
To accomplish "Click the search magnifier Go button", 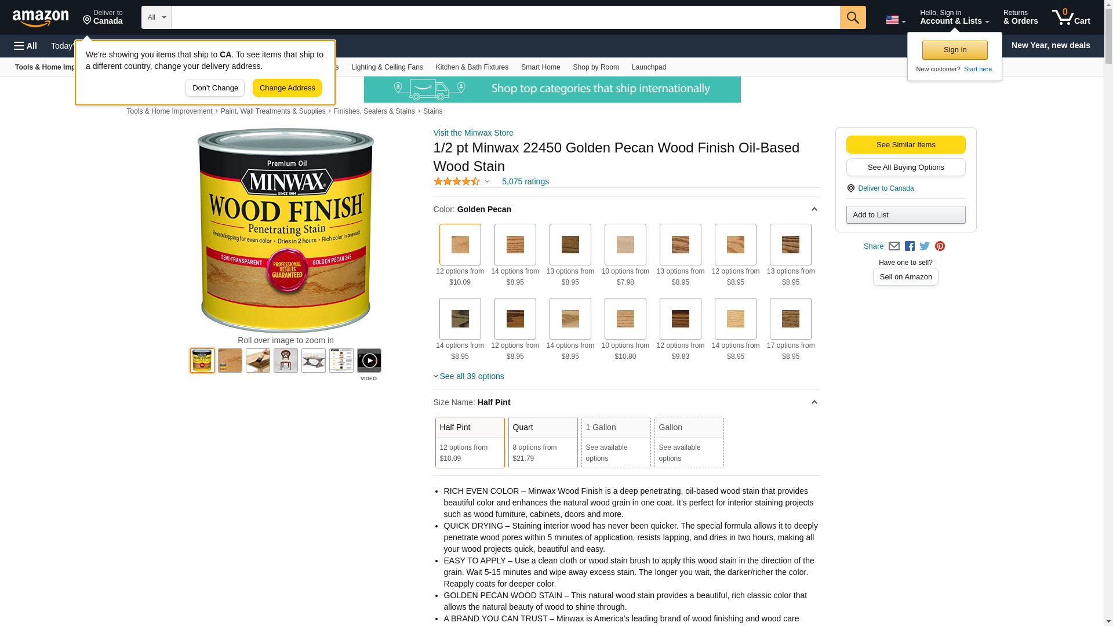I will (852, 17).
